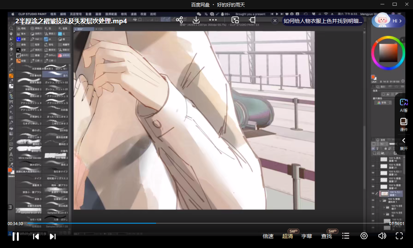
Task: Toggle visibility of selected layer 圖層 1
Action: coord(373,193)
